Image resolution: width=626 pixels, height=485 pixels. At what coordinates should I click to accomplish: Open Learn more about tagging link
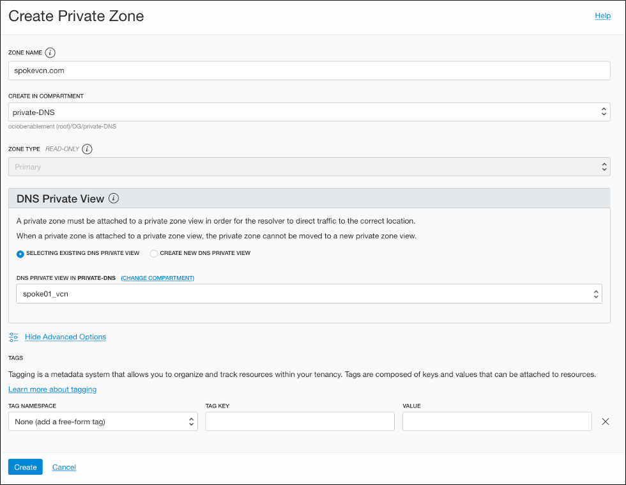point(52,389)
